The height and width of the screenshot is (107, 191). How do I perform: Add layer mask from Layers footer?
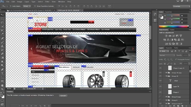click(170, 106)
